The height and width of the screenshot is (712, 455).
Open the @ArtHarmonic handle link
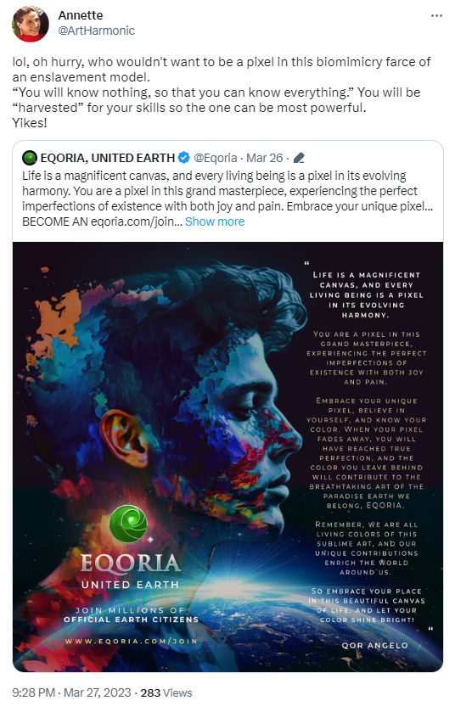point(96,31)
